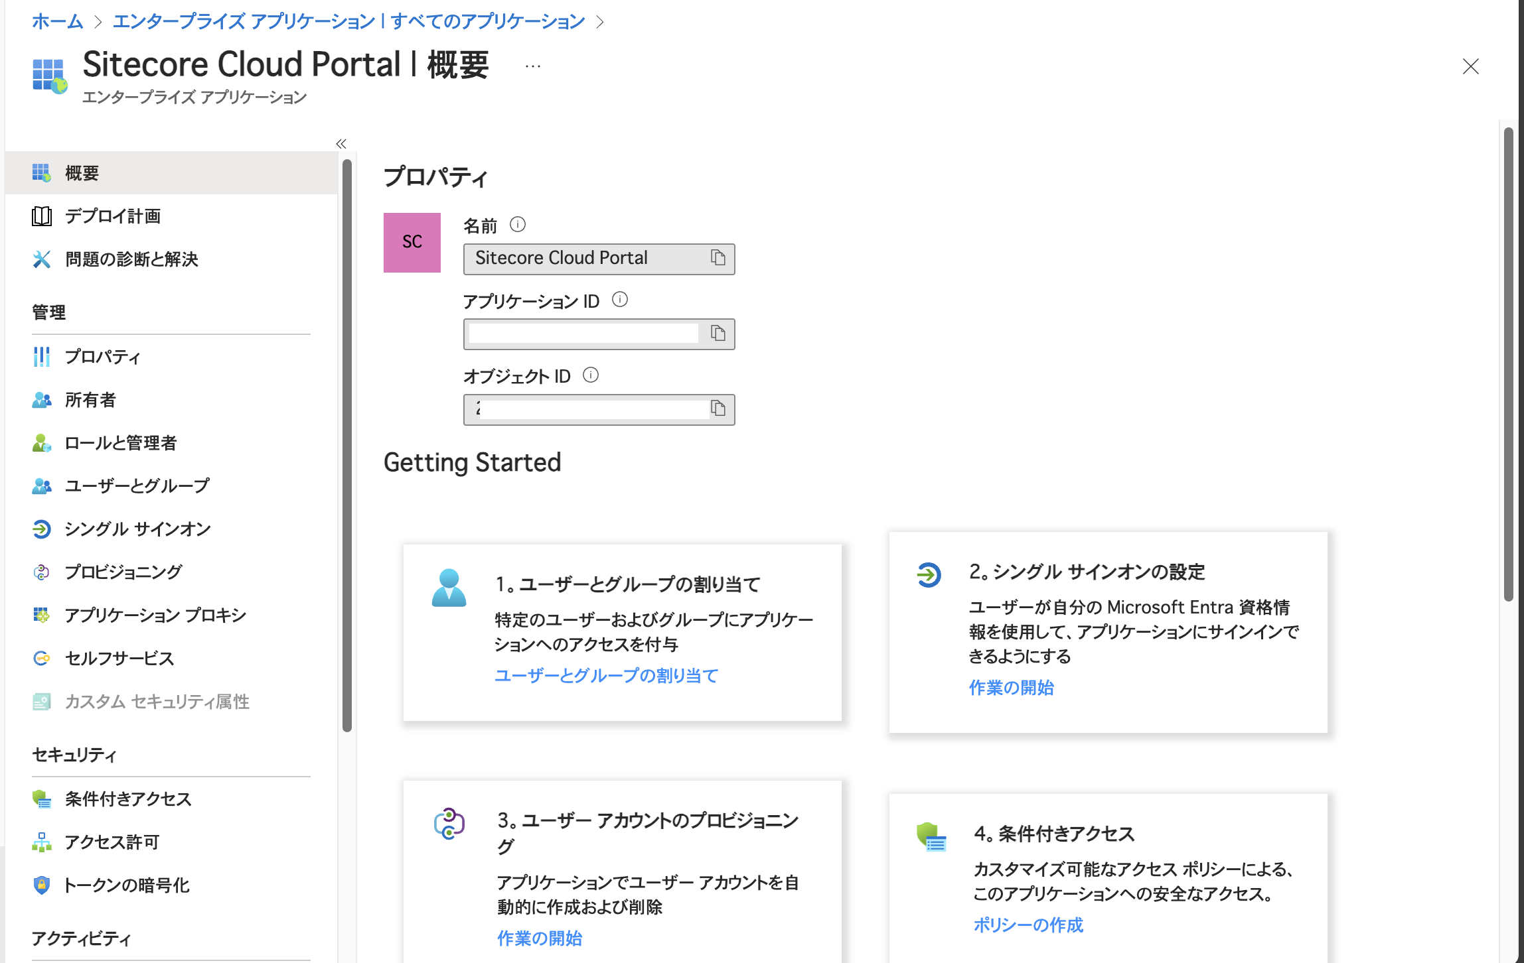
Task: Click the アプリケーション ID text field
Action: [x=599, y=334]
